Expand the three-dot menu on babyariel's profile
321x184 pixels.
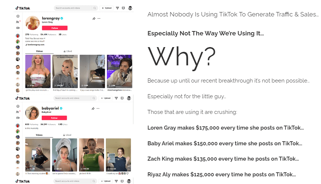pos(98,108)
